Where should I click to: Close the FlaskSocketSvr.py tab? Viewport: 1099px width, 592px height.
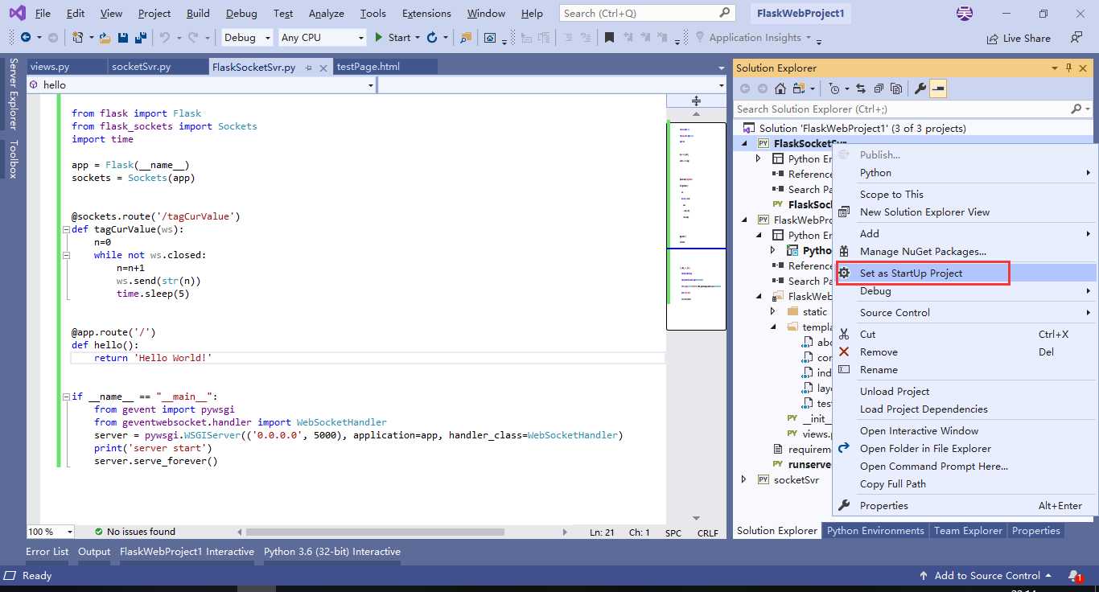click(323, 68)
